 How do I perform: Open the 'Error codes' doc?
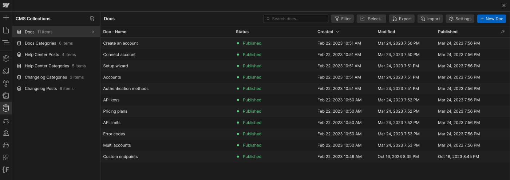114,134
